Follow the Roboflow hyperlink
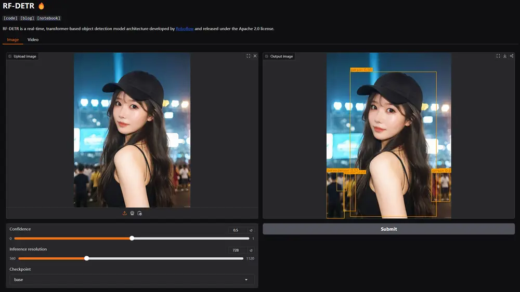This screenshot has width=520, height=292. click(x=185, y=29)
